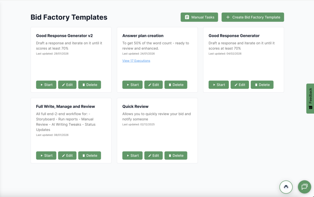Click trash Delete on Quick Review card
Screen dimensions: 314x197
(176, 156)
